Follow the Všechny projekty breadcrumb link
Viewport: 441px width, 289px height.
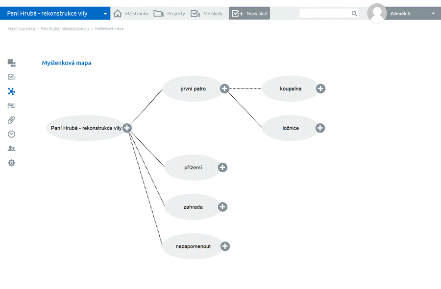point(22,29)
